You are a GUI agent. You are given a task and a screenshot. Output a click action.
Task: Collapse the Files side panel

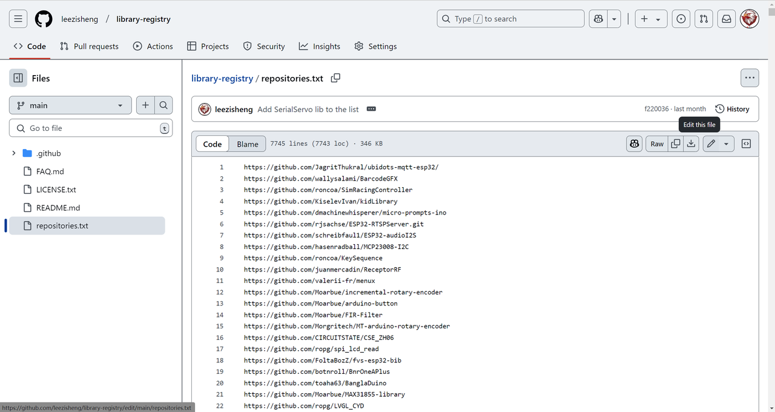[x=18, y=78]
